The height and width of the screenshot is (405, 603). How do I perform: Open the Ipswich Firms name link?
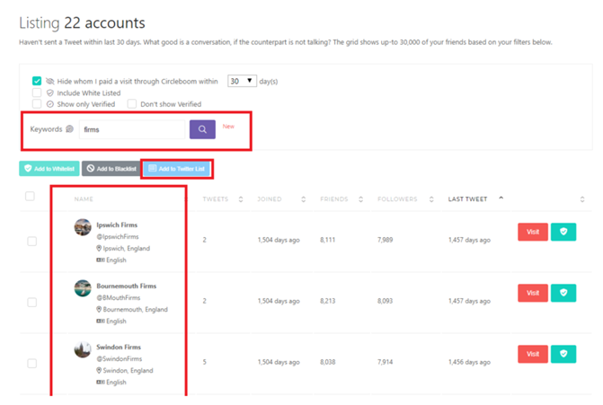117,225
